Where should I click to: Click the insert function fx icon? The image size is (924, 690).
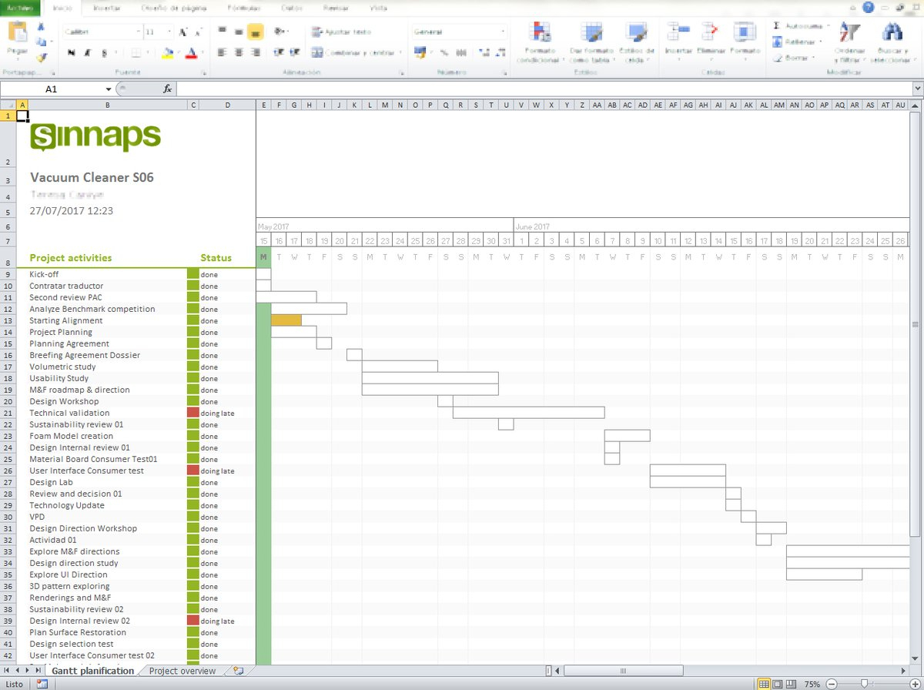[x=167, y=89]
